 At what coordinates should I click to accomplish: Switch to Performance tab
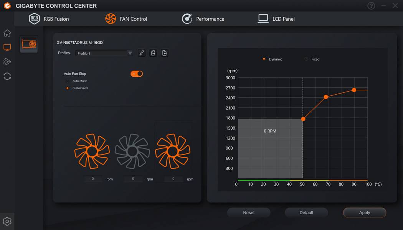[203, 19]
